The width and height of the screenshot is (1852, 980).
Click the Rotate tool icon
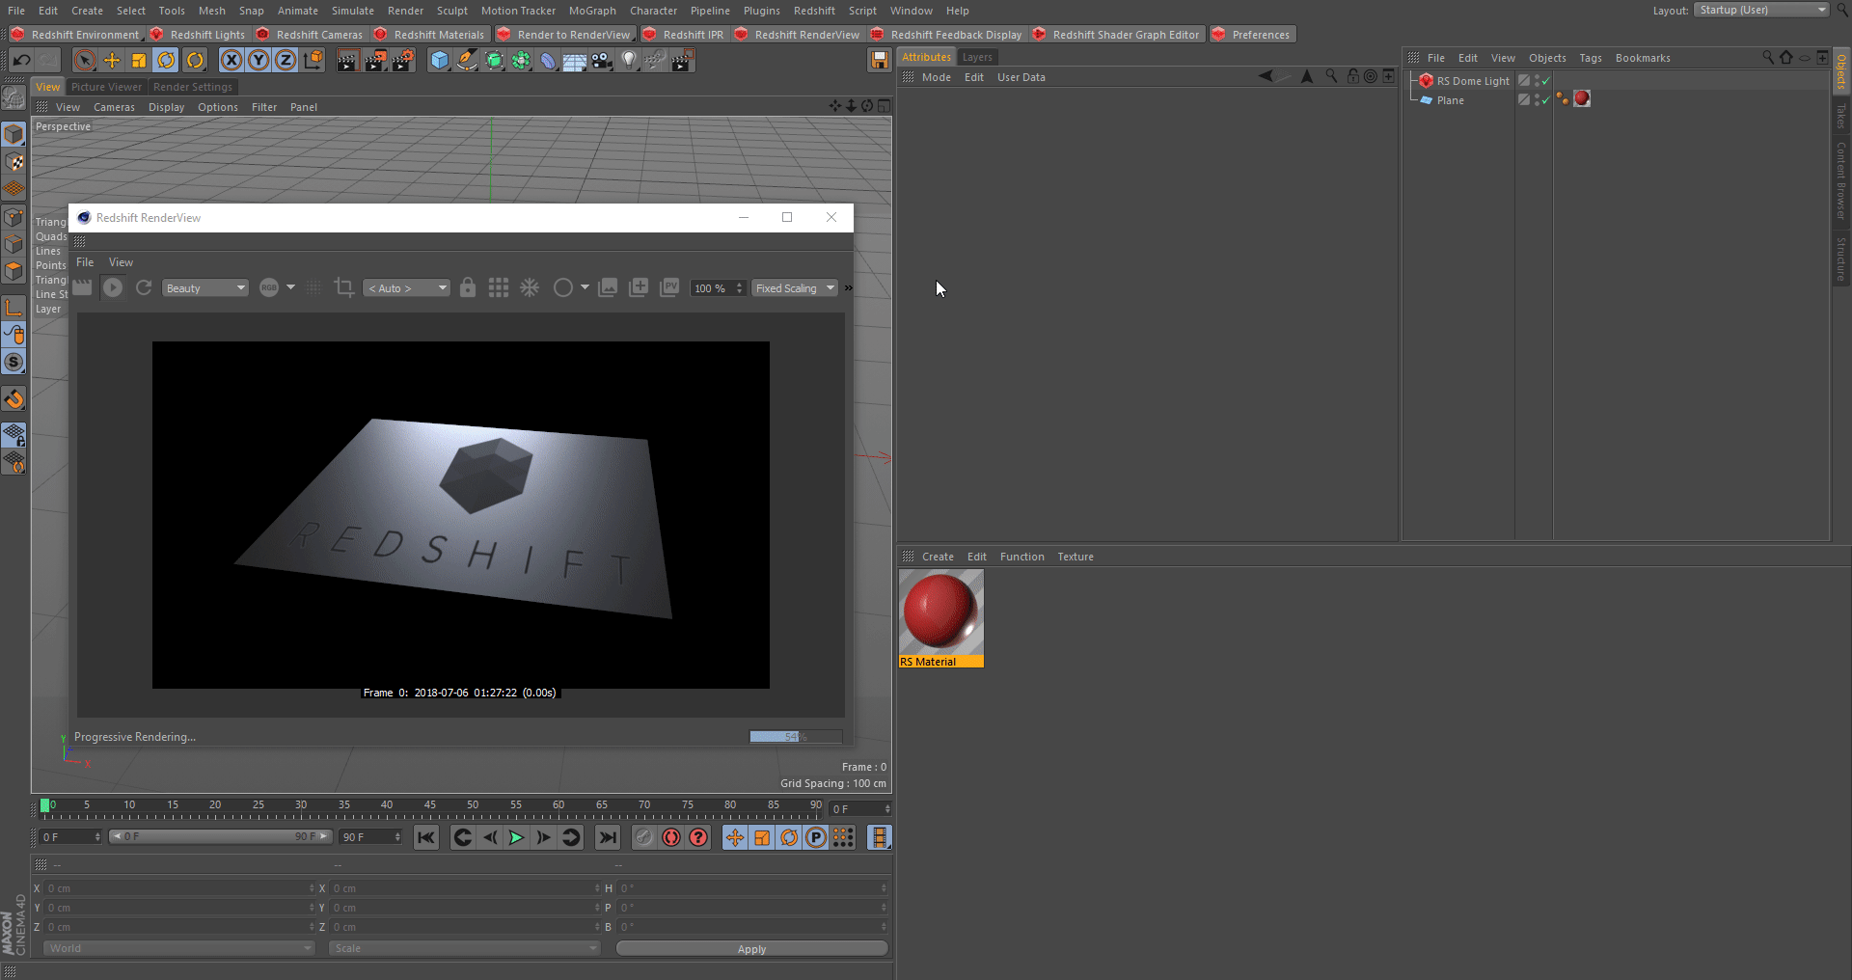pyautogui.click(x=166, y=61)
